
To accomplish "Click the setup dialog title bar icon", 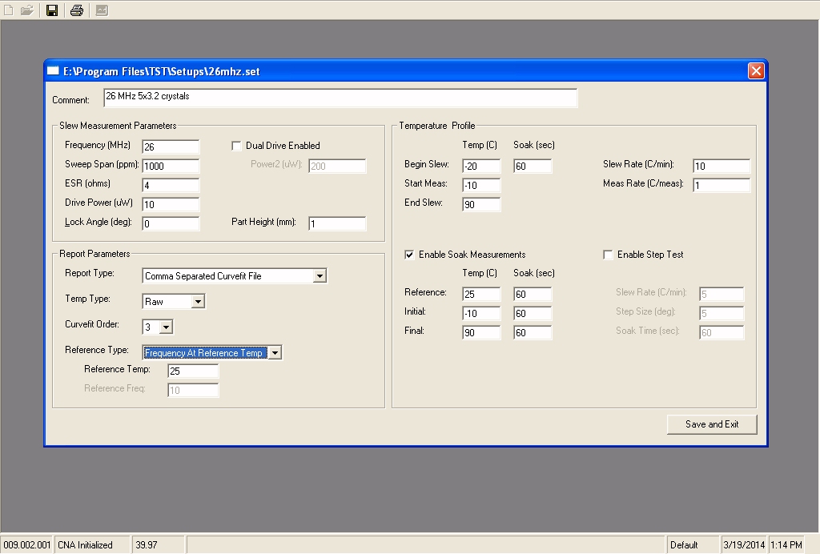I will click(54, 71).
